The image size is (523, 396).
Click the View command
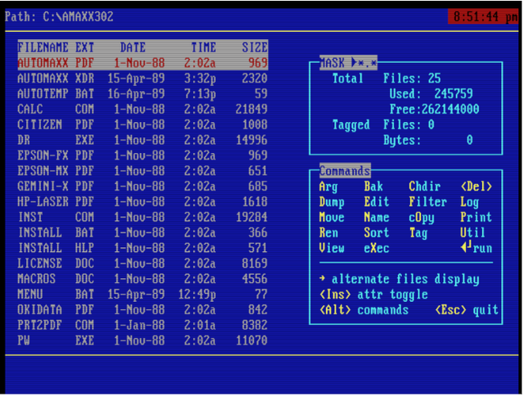332,248
